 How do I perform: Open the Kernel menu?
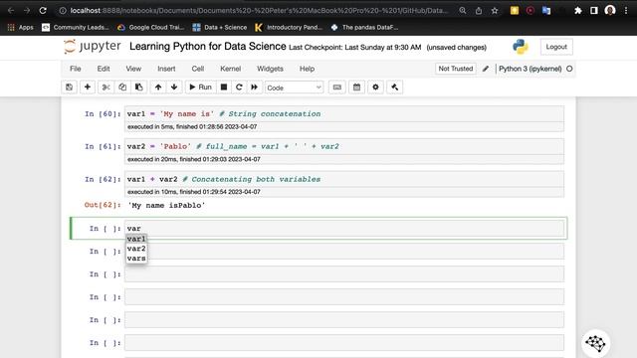[x=230, y=69]
